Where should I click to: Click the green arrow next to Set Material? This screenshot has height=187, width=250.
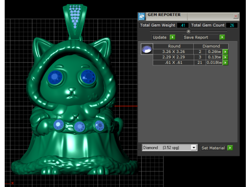coord(230,148)
